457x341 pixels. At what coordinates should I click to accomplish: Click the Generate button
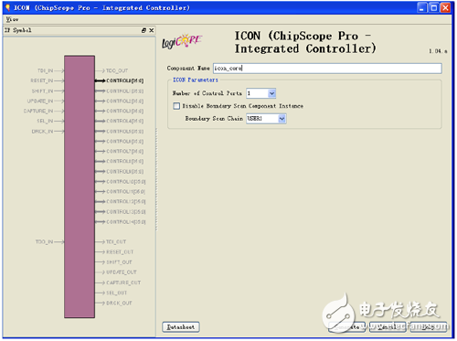tap(347, 327)
